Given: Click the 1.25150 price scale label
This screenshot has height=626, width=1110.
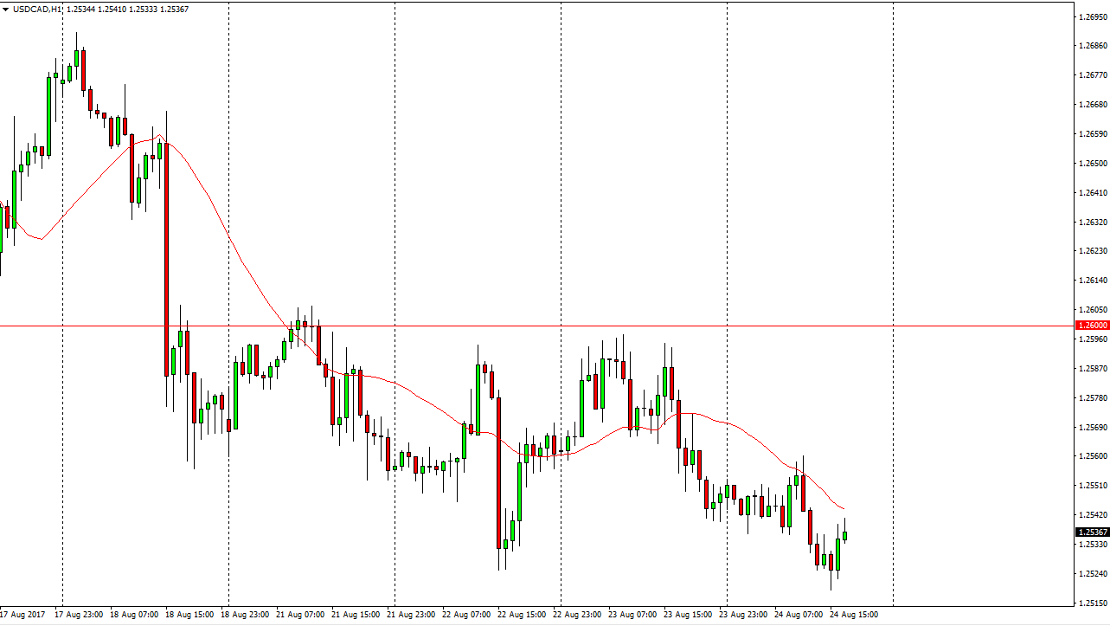Looking at the screenshot, I should 1091,603.
